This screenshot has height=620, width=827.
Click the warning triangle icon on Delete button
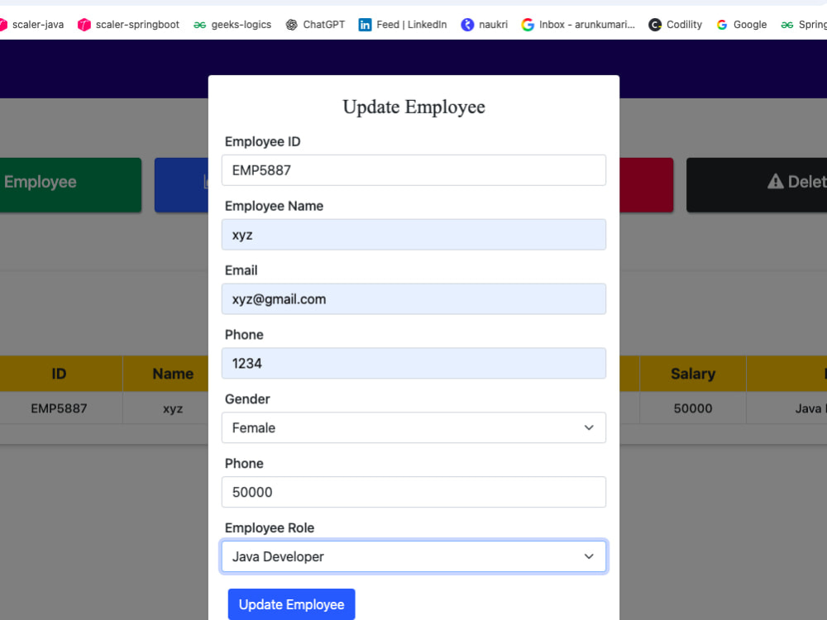[x=776, y=181]
